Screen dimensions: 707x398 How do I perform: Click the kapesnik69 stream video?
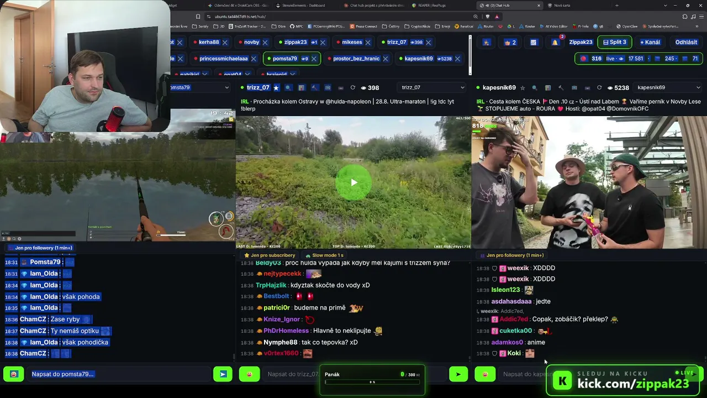pyautogui.click(x=589, y=182)
